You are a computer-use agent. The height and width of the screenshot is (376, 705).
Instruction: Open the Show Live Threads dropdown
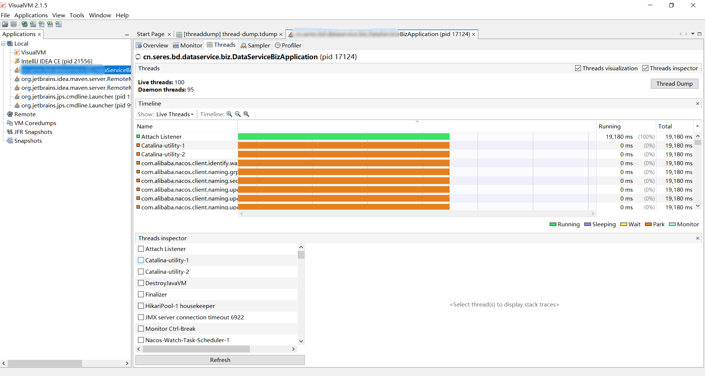coord(175,114)
